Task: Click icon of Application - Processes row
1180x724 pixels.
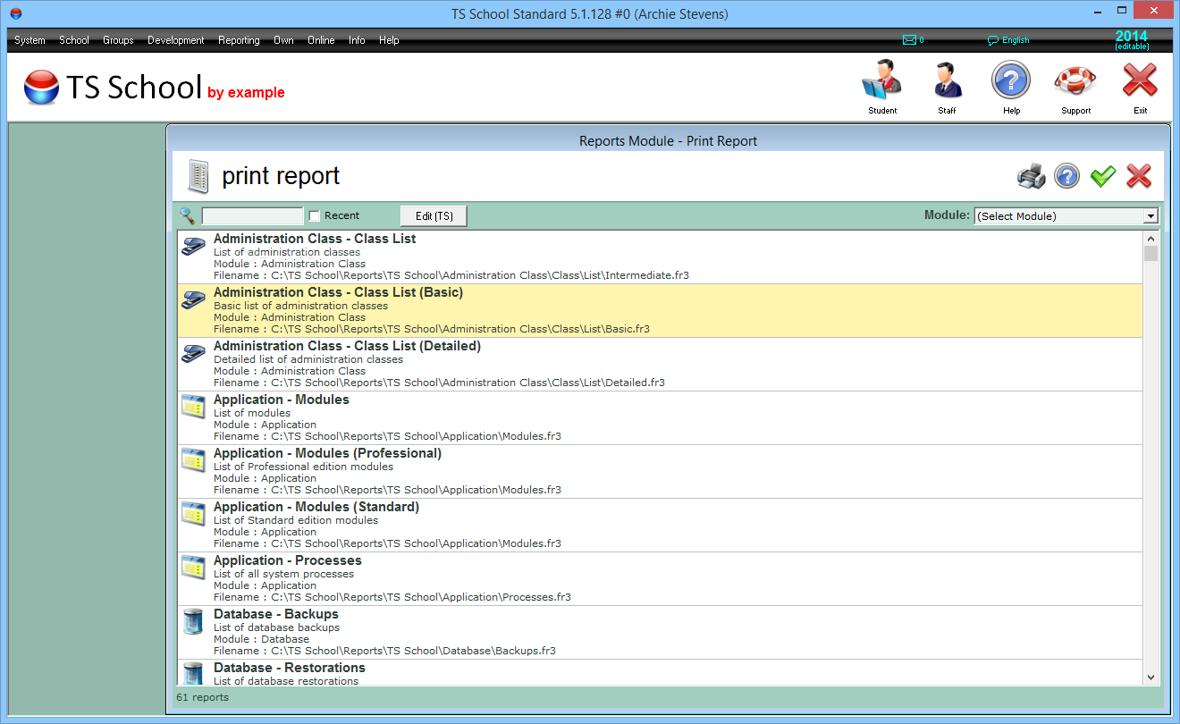Action: pos(193,567)
